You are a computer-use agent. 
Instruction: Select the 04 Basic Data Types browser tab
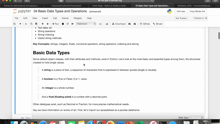pos(152,6)
